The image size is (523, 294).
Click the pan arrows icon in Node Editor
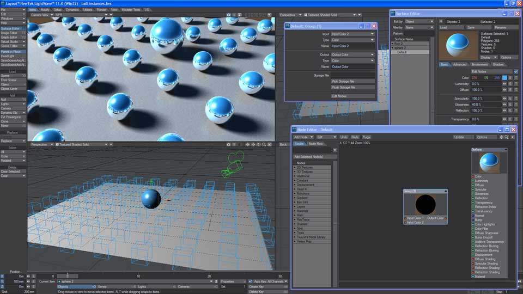501,137
